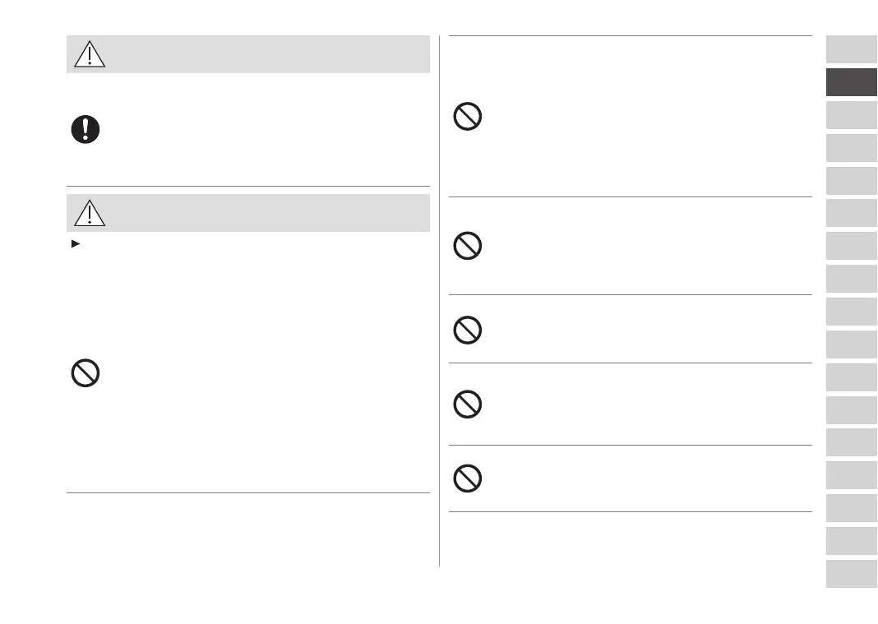This screenshot has width=878, height=624.
Task: Select the second-to-last side tab
Action: [852, 541]
